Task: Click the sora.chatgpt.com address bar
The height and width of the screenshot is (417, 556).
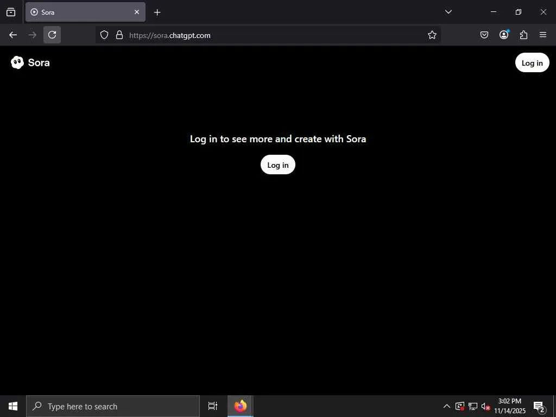Action: click(x=268, y=35)
